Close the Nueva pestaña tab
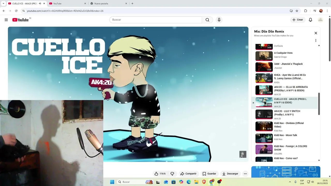 click(126, 4)
